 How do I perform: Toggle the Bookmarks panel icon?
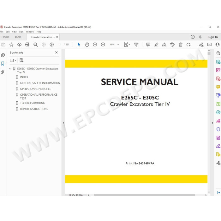[3, 63]
